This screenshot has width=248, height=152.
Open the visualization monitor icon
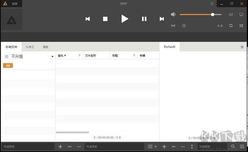click(x=241, y=15)
